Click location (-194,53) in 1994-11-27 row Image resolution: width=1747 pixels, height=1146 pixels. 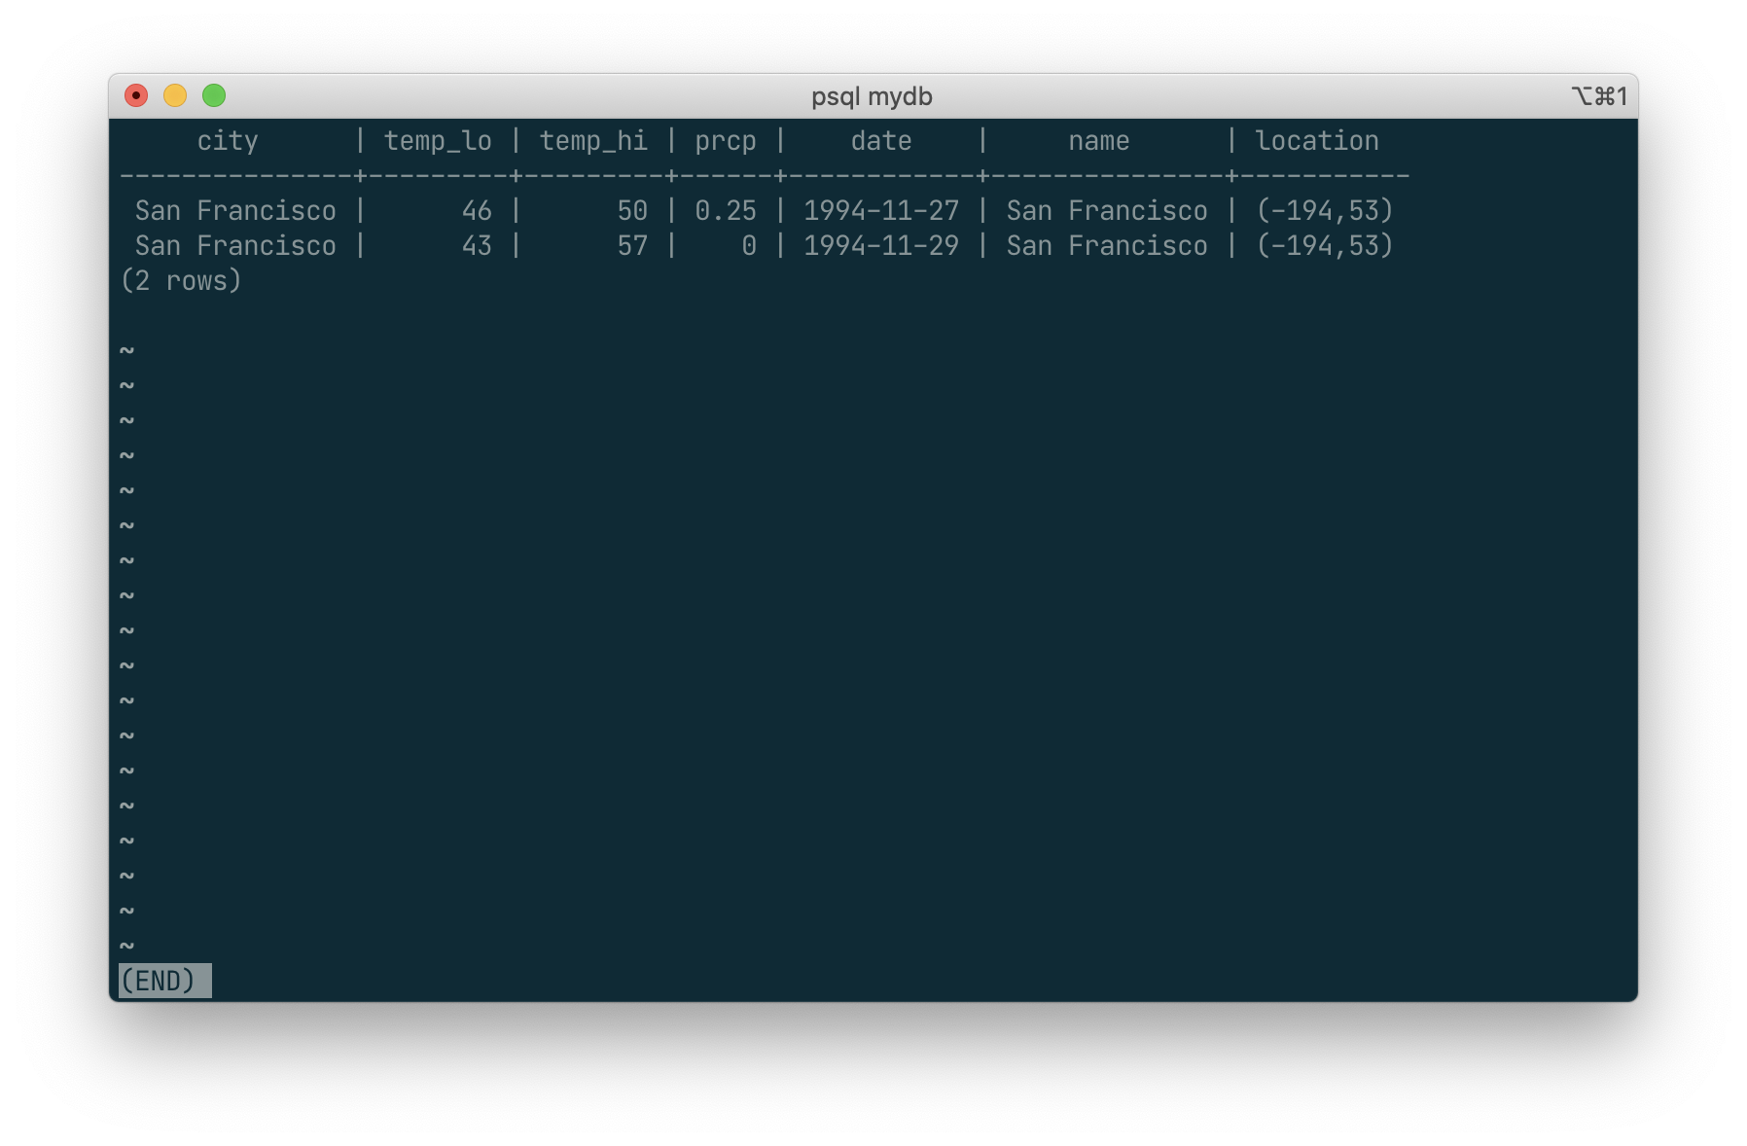pyautogui.click(x=1325, y=211)
